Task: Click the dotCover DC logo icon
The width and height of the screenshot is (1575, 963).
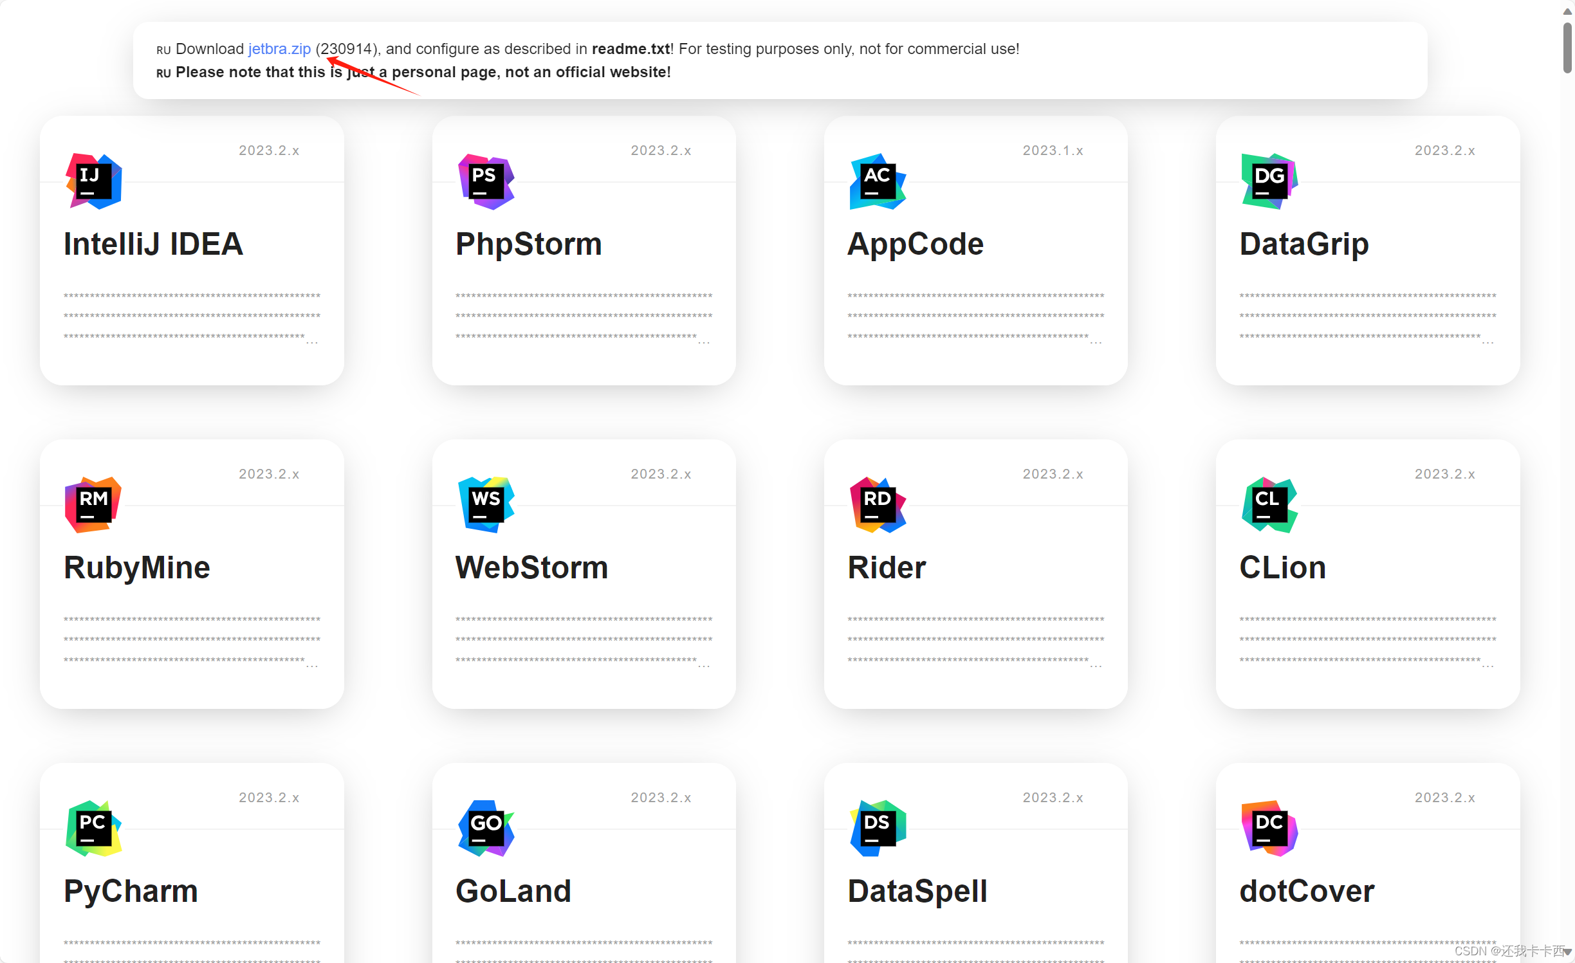Action: pos(1269,829)
